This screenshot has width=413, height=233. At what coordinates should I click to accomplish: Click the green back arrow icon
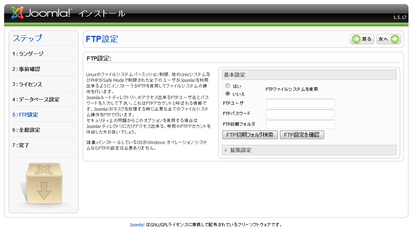(x=356, y=39)
